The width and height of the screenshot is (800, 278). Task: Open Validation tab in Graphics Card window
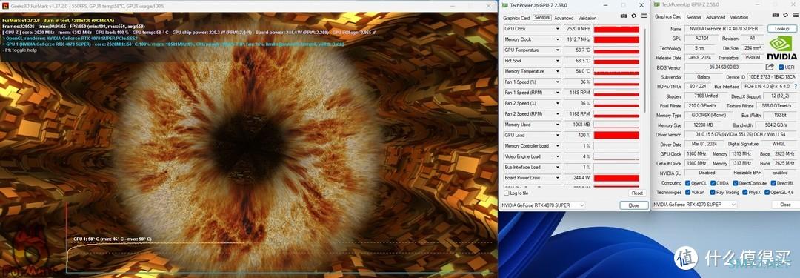[739, 17]
